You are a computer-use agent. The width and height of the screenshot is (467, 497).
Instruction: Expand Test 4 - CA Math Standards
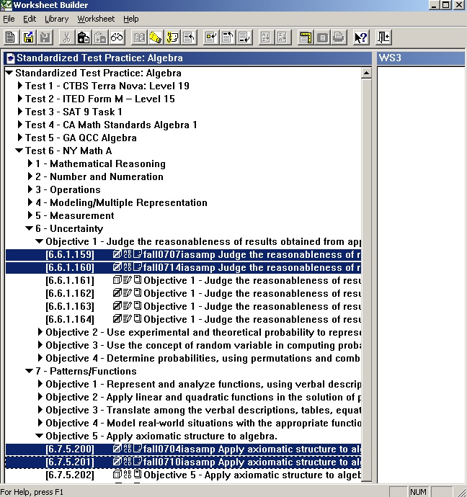point(19,125)
